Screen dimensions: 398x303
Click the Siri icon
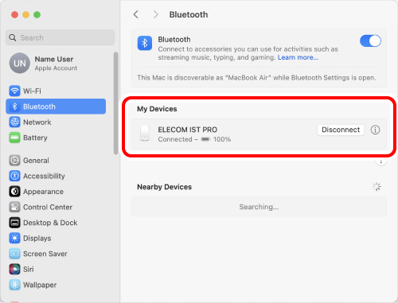coord(14,270)
